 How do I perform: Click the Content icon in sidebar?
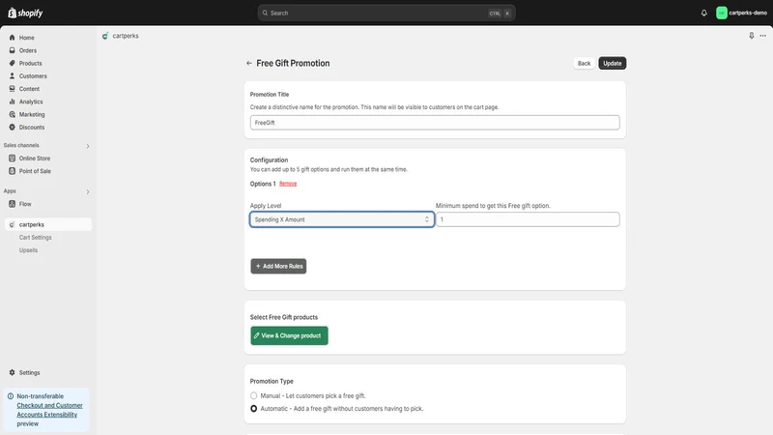pos(12,89)
